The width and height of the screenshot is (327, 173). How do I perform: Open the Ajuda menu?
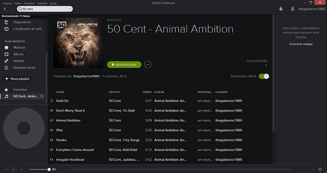[53, 3]
